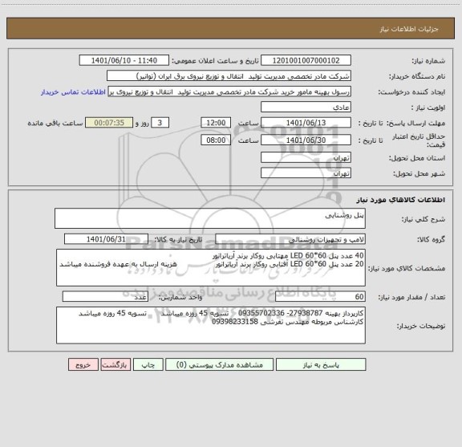Click the شهر محل تحویل label

[419, 173]
